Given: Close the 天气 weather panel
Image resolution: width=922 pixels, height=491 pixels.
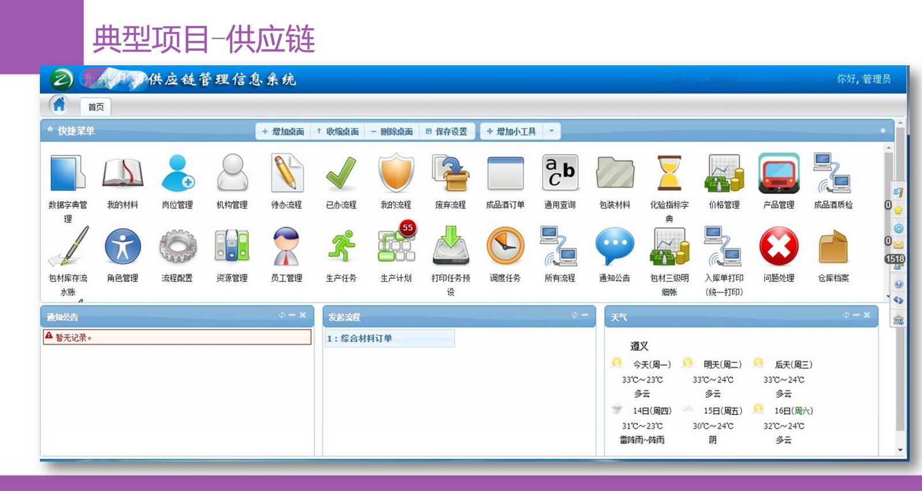Looking at the screenshot, I should [x=867, y=315].
